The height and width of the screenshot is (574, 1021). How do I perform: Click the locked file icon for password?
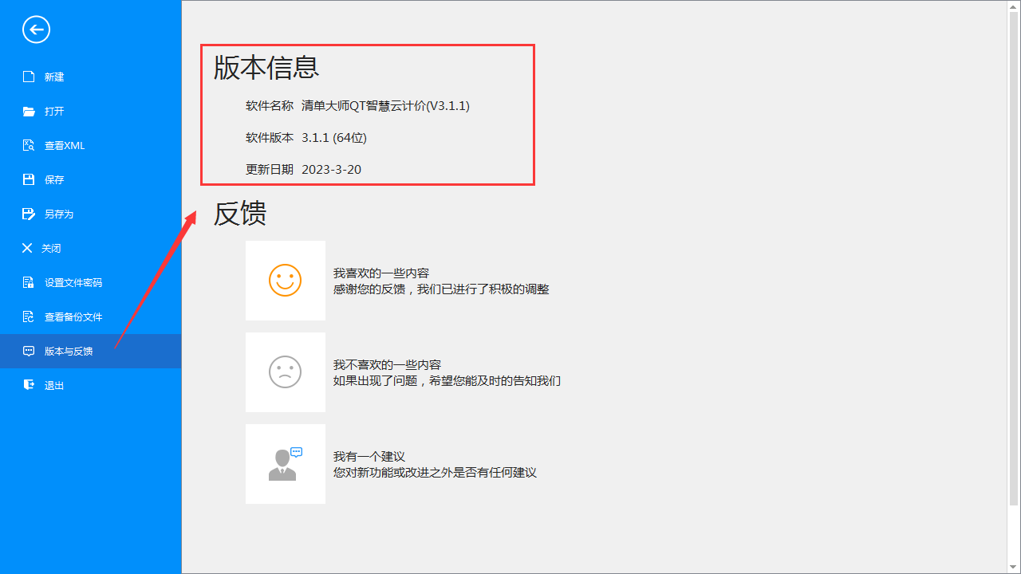tap(29, 282)
